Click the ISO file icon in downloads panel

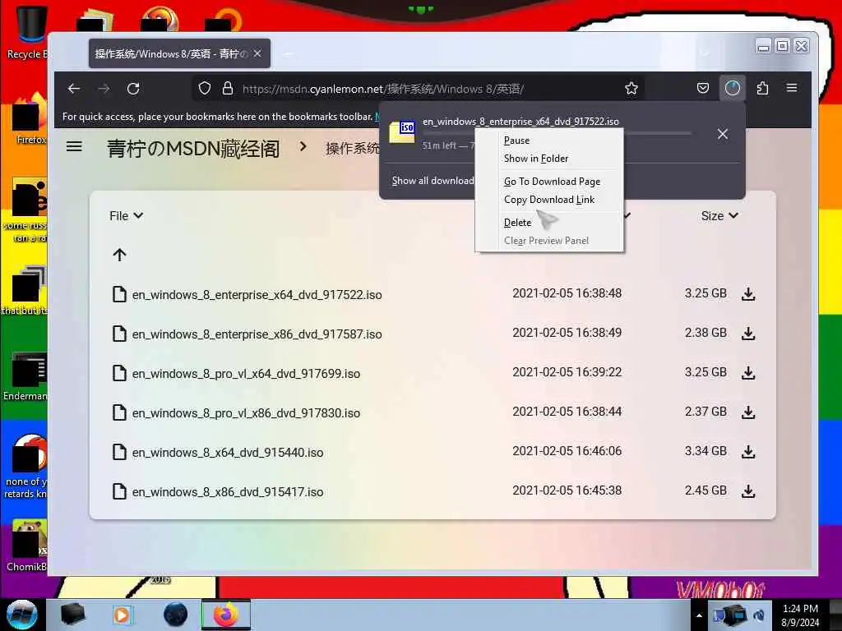(402, 132)
